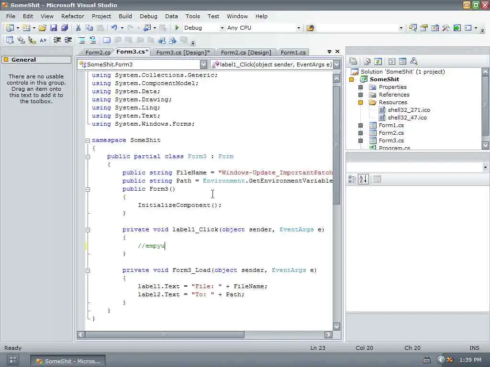
Task: Click the Uncomment selected lines icon
Action: tap(92, 40)
